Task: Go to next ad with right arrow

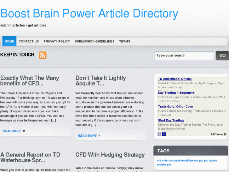Action: (164, 134)
